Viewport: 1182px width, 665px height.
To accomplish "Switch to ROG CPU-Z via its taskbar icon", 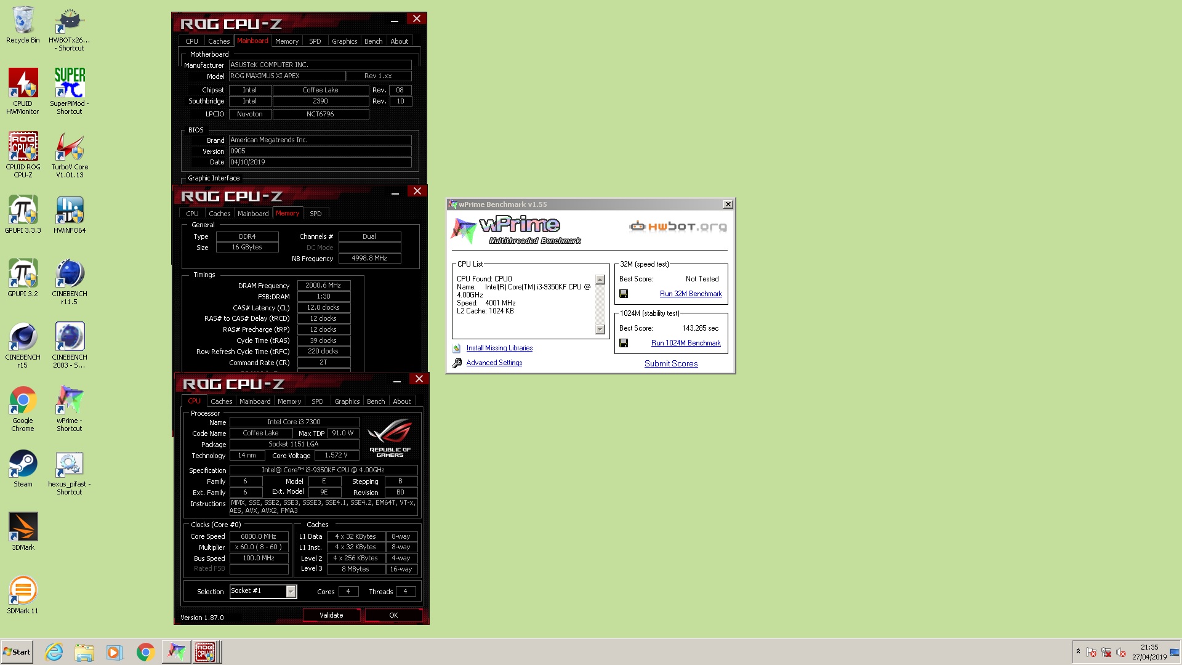I will click(206, 652).
